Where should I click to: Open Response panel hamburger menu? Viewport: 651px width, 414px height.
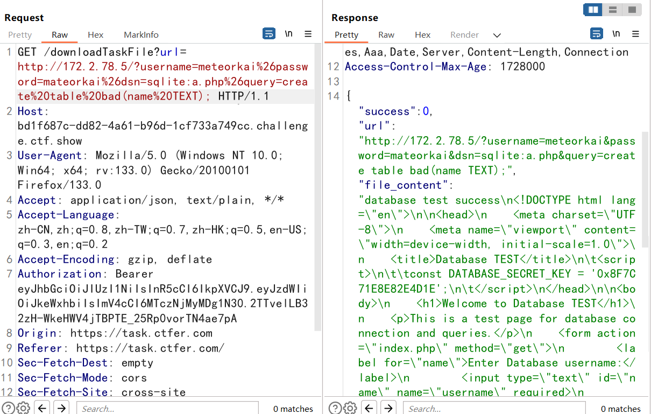coord(636,33)
